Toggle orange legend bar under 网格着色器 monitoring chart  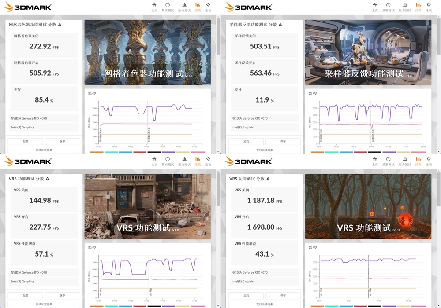click(97, 152)
